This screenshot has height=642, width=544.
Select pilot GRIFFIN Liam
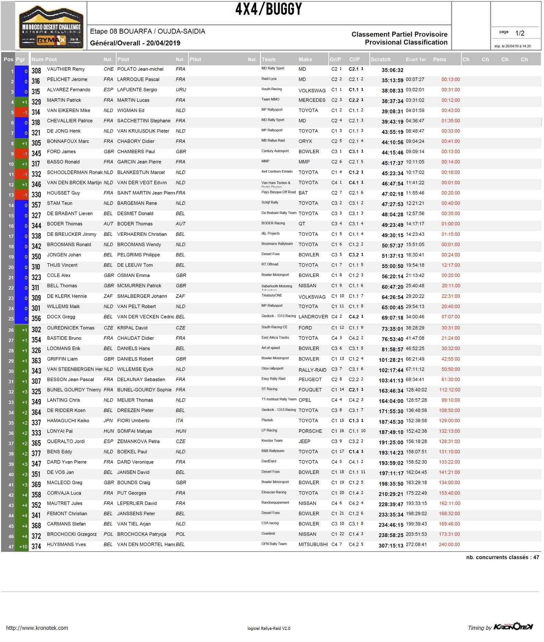tap(62, 359)
